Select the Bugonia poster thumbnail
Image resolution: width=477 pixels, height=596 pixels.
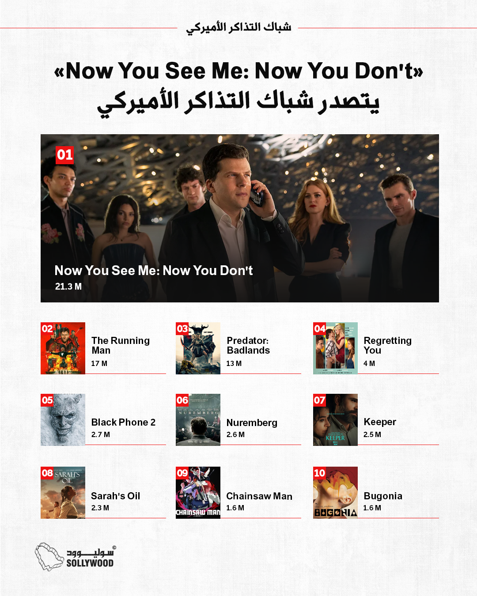[x=335, y=493]
